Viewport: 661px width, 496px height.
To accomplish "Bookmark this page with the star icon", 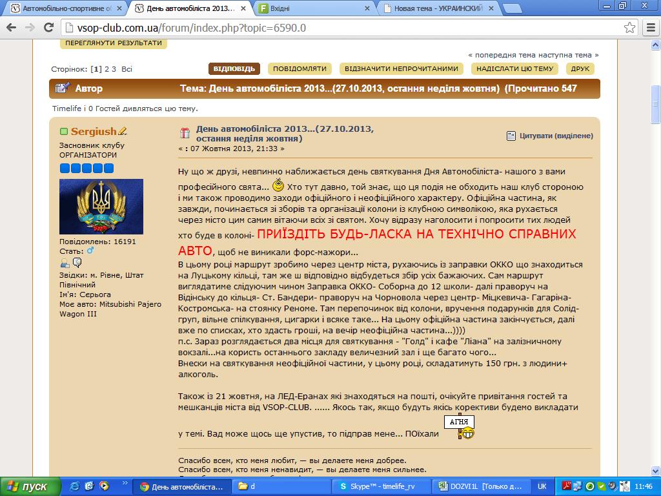I will click(x=629, y=28).
